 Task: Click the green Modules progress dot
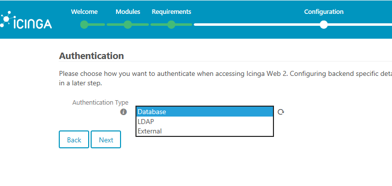tap(128, 25)
